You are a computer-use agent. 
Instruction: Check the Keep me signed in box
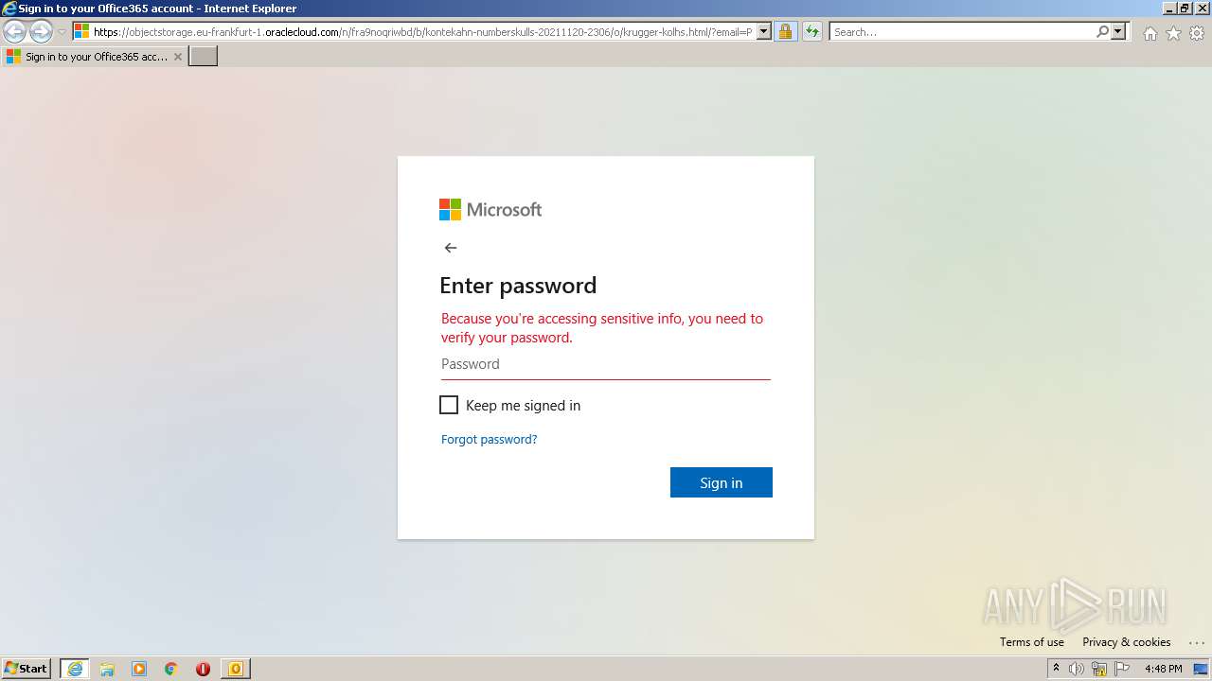pos(449,405)
